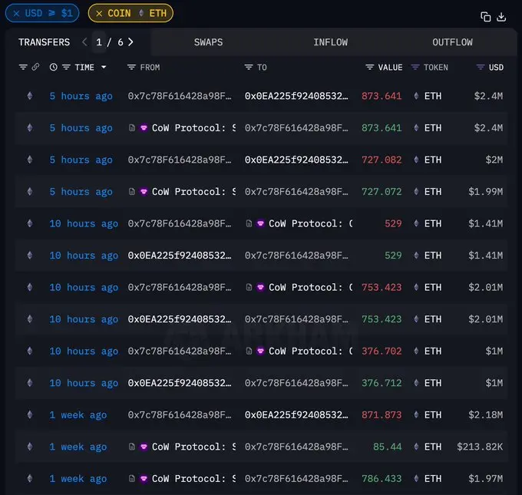522x495 pixels.
Task: Click the CoW Protocol logo in 873.641 green row
Action: point(144,128)
